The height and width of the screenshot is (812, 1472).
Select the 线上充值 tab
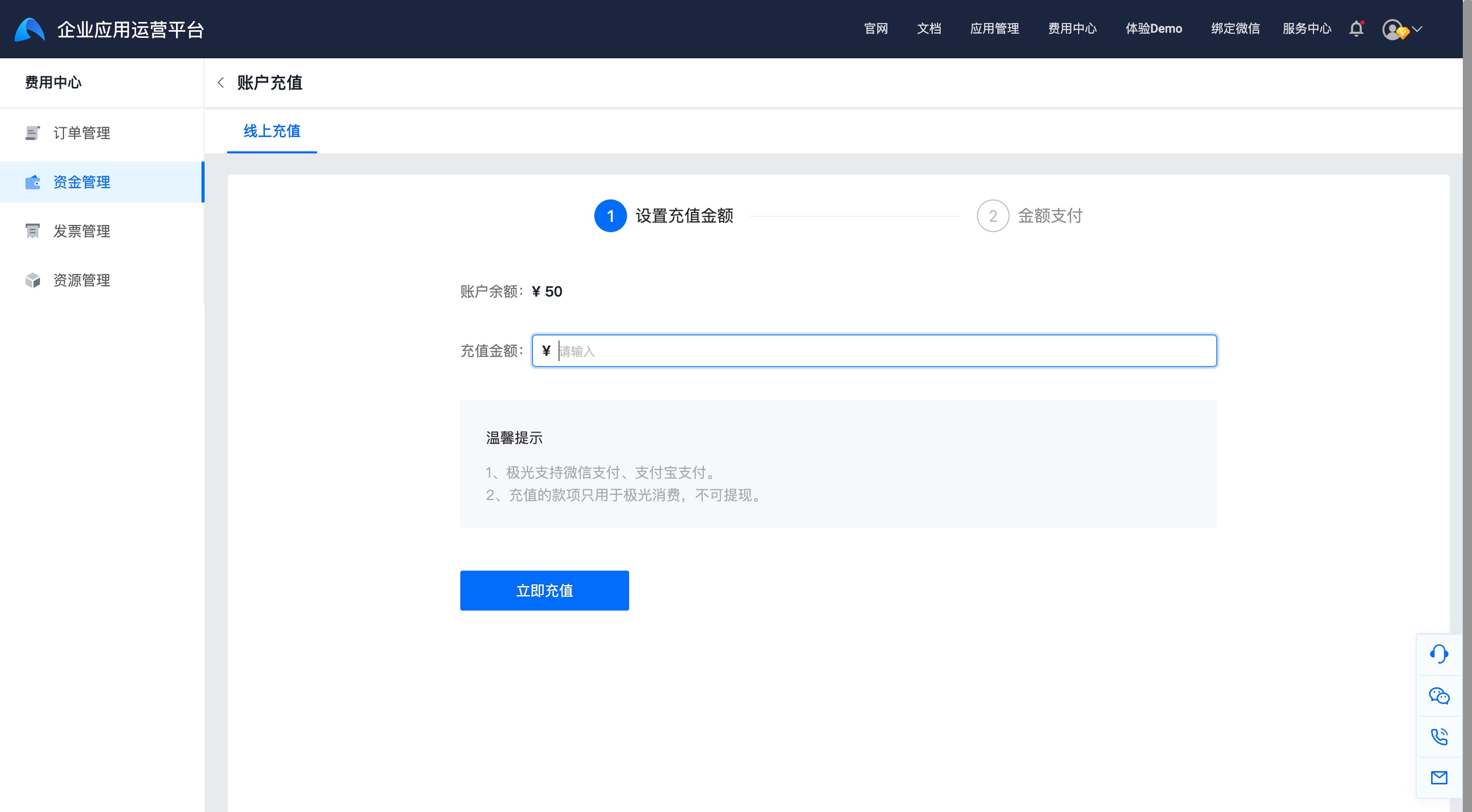tap(272, 131)
